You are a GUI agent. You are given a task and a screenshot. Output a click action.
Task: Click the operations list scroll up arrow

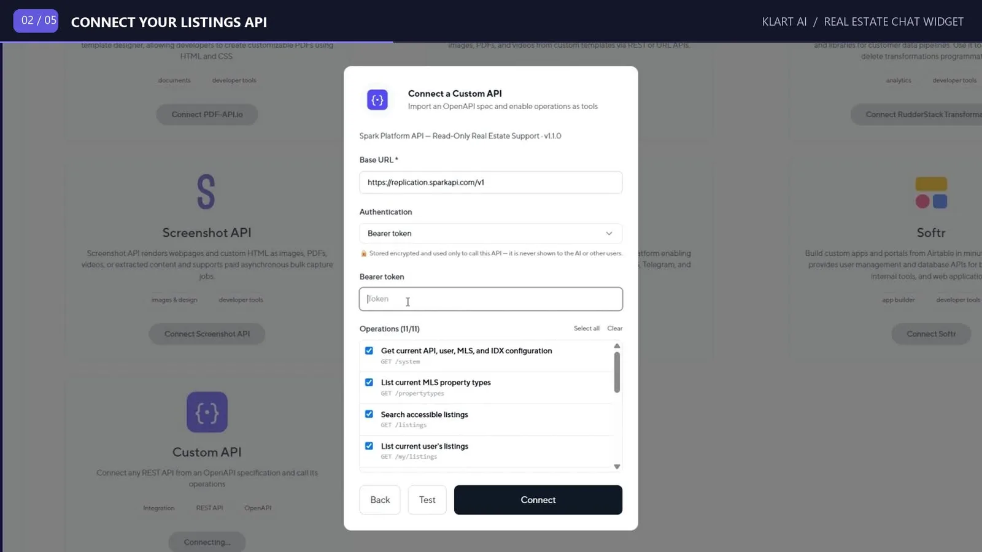(x=617, y=346)
